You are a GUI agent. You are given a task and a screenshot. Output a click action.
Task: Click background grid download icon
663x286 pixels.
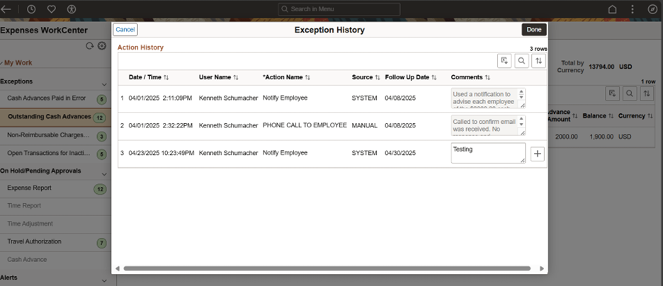pyautogui.click(x=612, y=93)
